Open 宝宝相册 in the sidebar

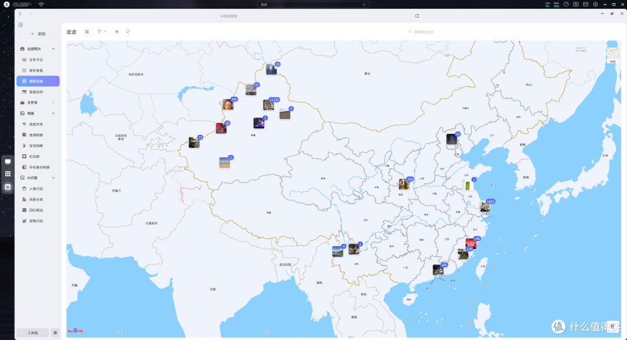pyautogui.click(x=38, y=145)
